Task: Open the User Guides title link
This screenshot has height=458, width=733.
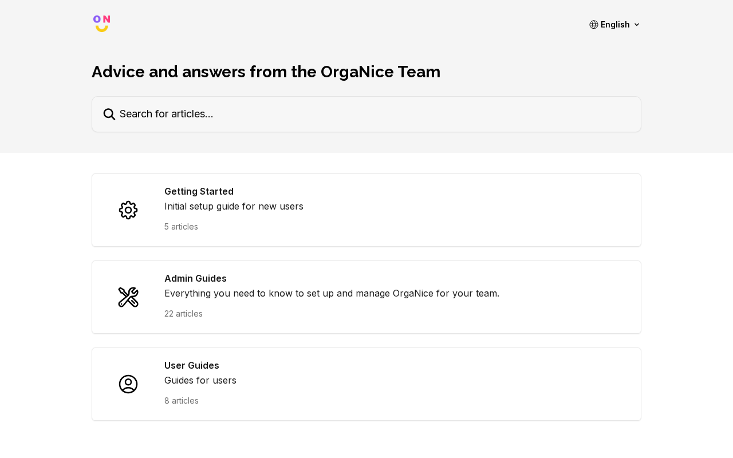Action: pos(192,365)
